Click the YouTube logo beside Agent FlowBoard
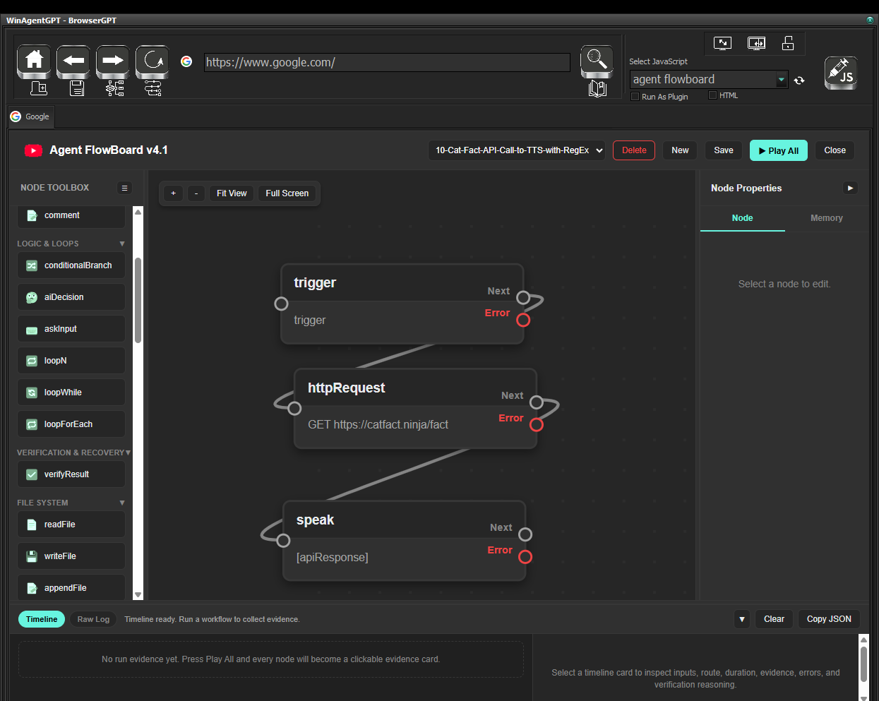Viewport: 879px width, 701px height. [x=33, y=150]
